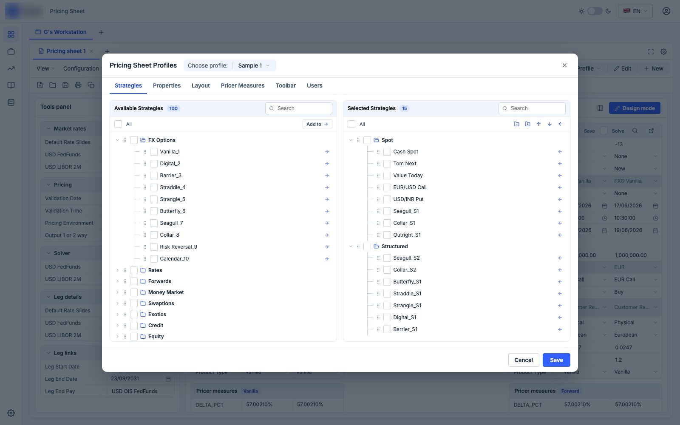Move selected strategy down with arrow icon

pyautogui.click(x=550, y=124)
